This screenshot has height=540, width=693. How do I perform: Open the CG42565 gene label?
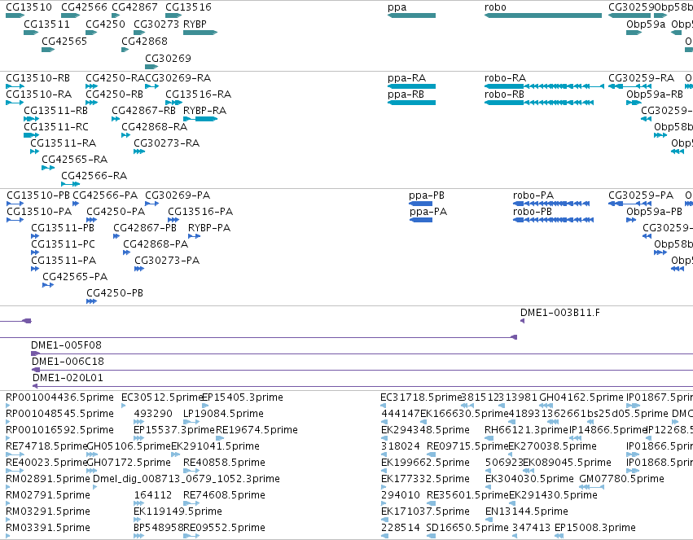tap(64, 41)
